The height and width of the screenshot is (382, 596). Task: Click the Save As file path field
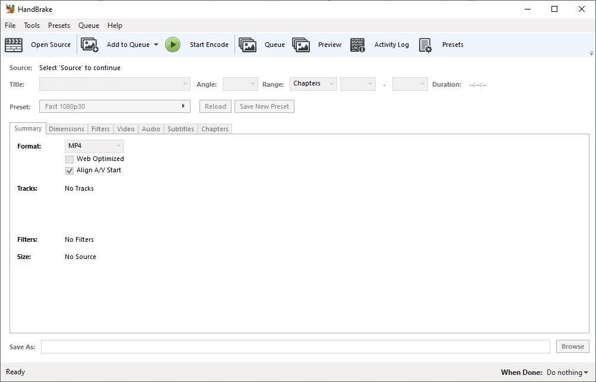pos(295,346)
